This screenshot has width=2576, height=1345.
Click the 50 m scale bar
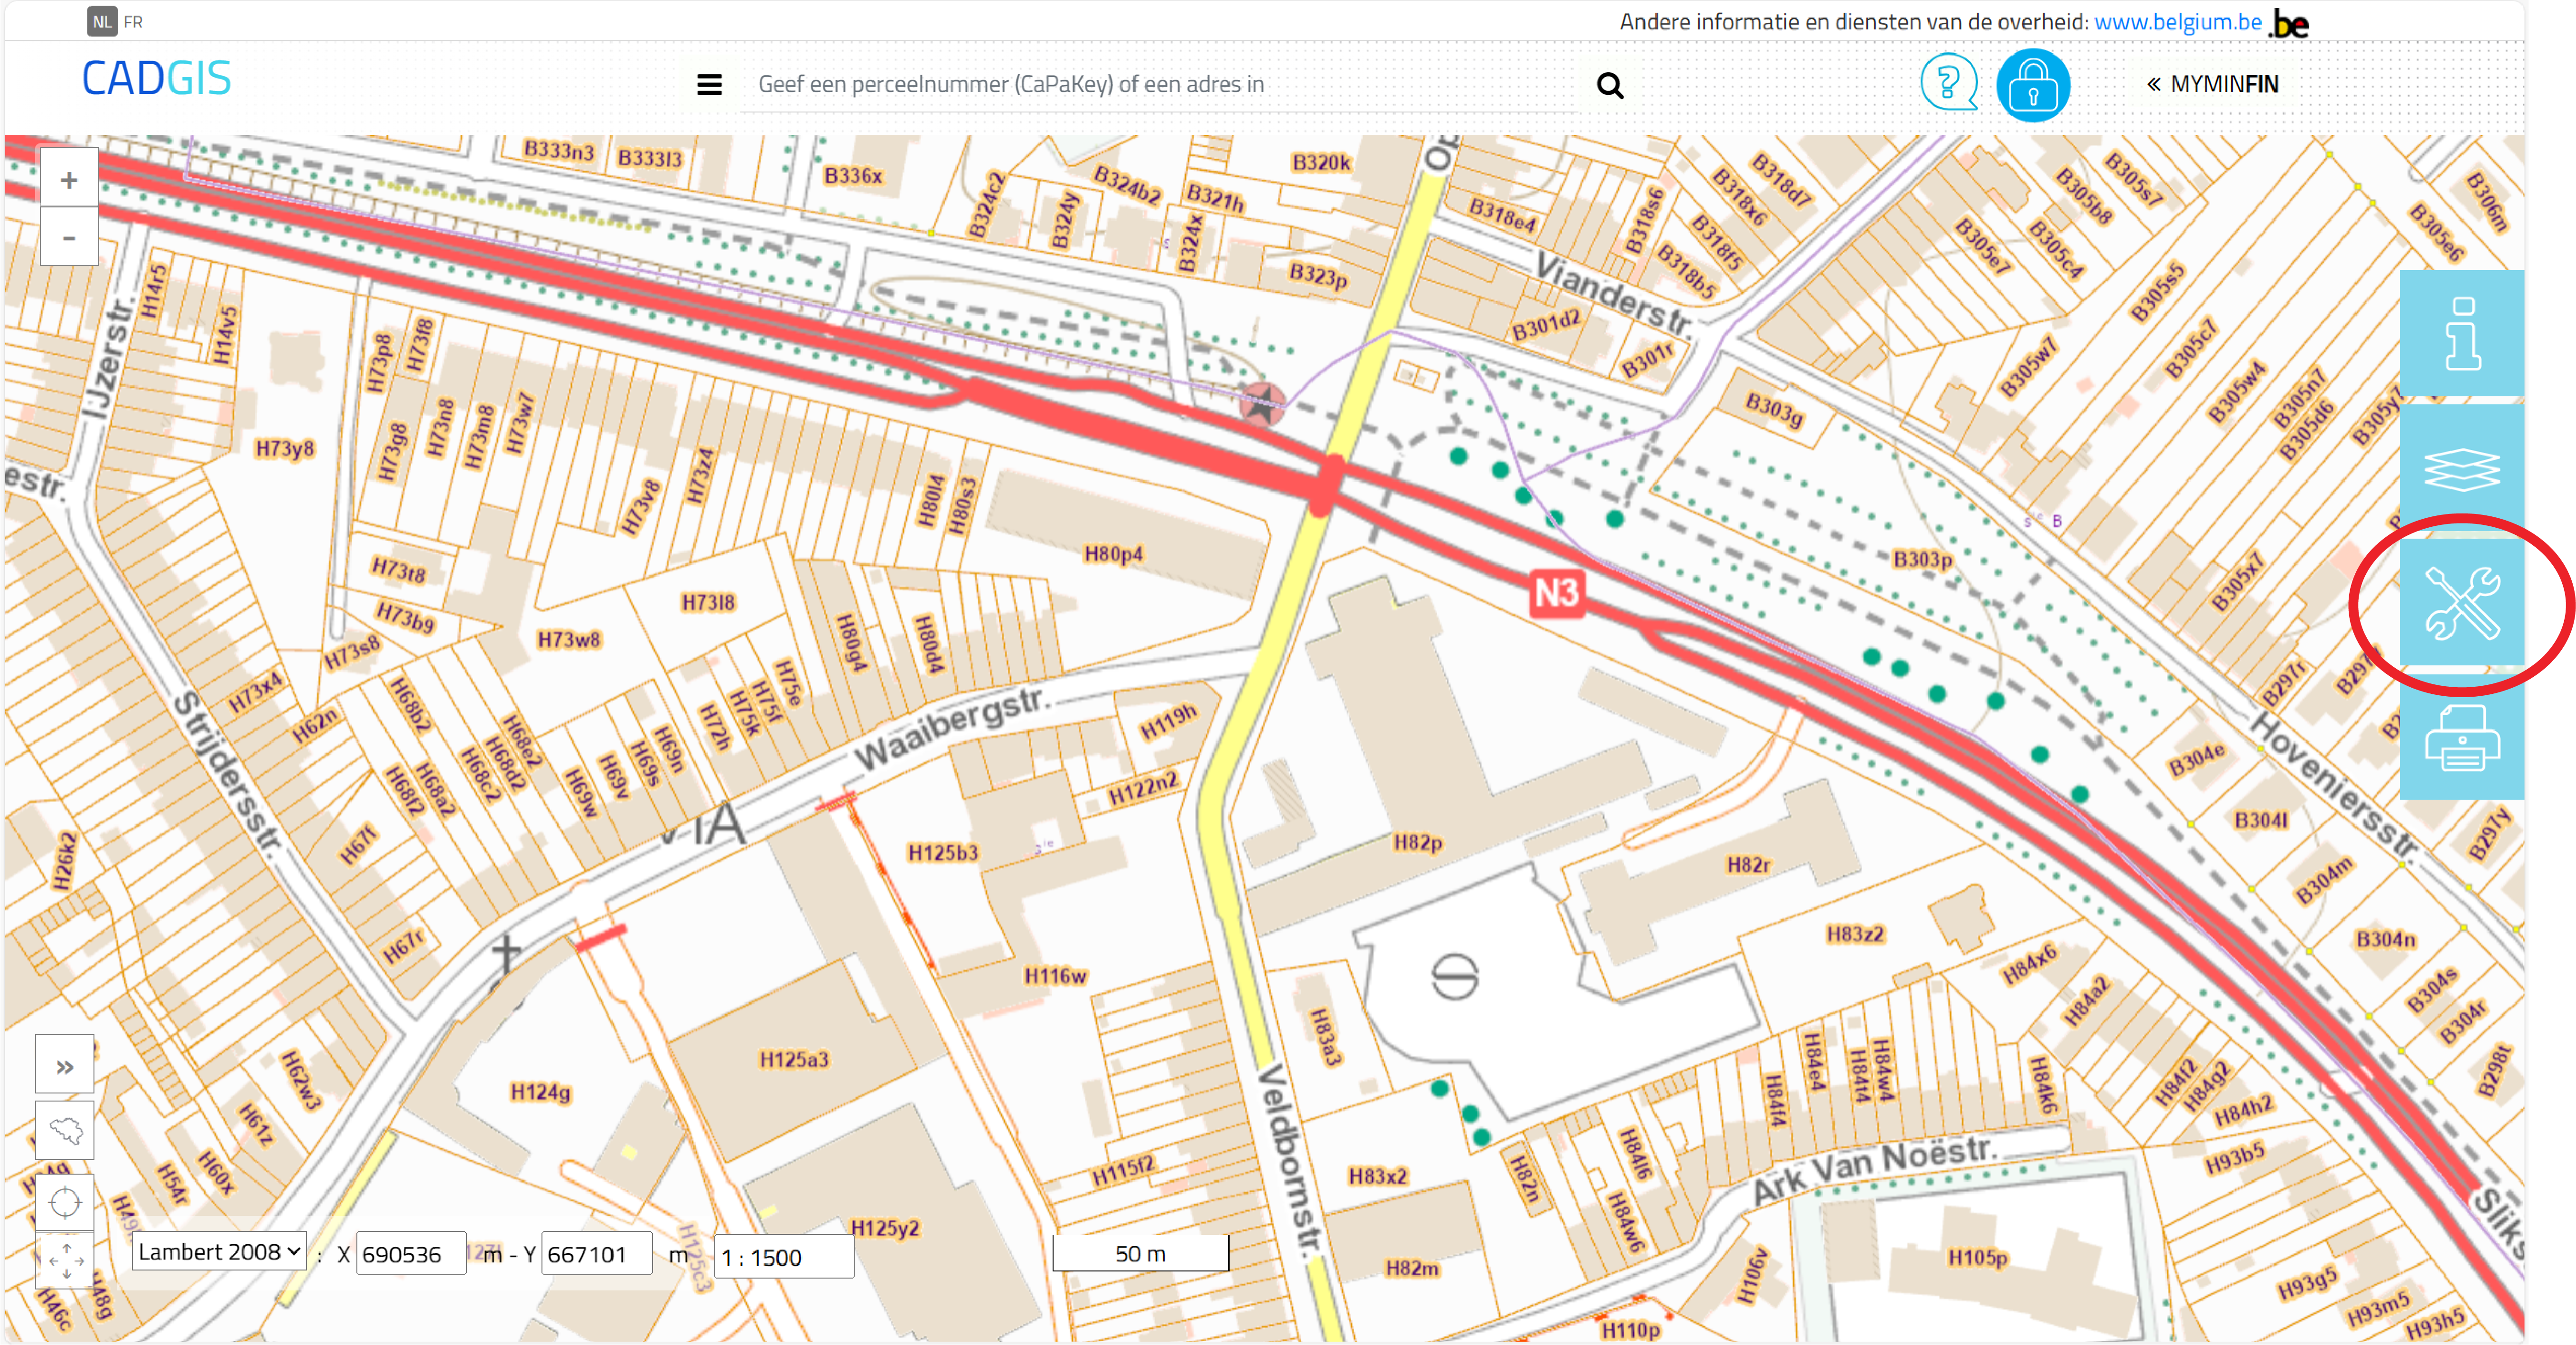tap(1140, 1254)
